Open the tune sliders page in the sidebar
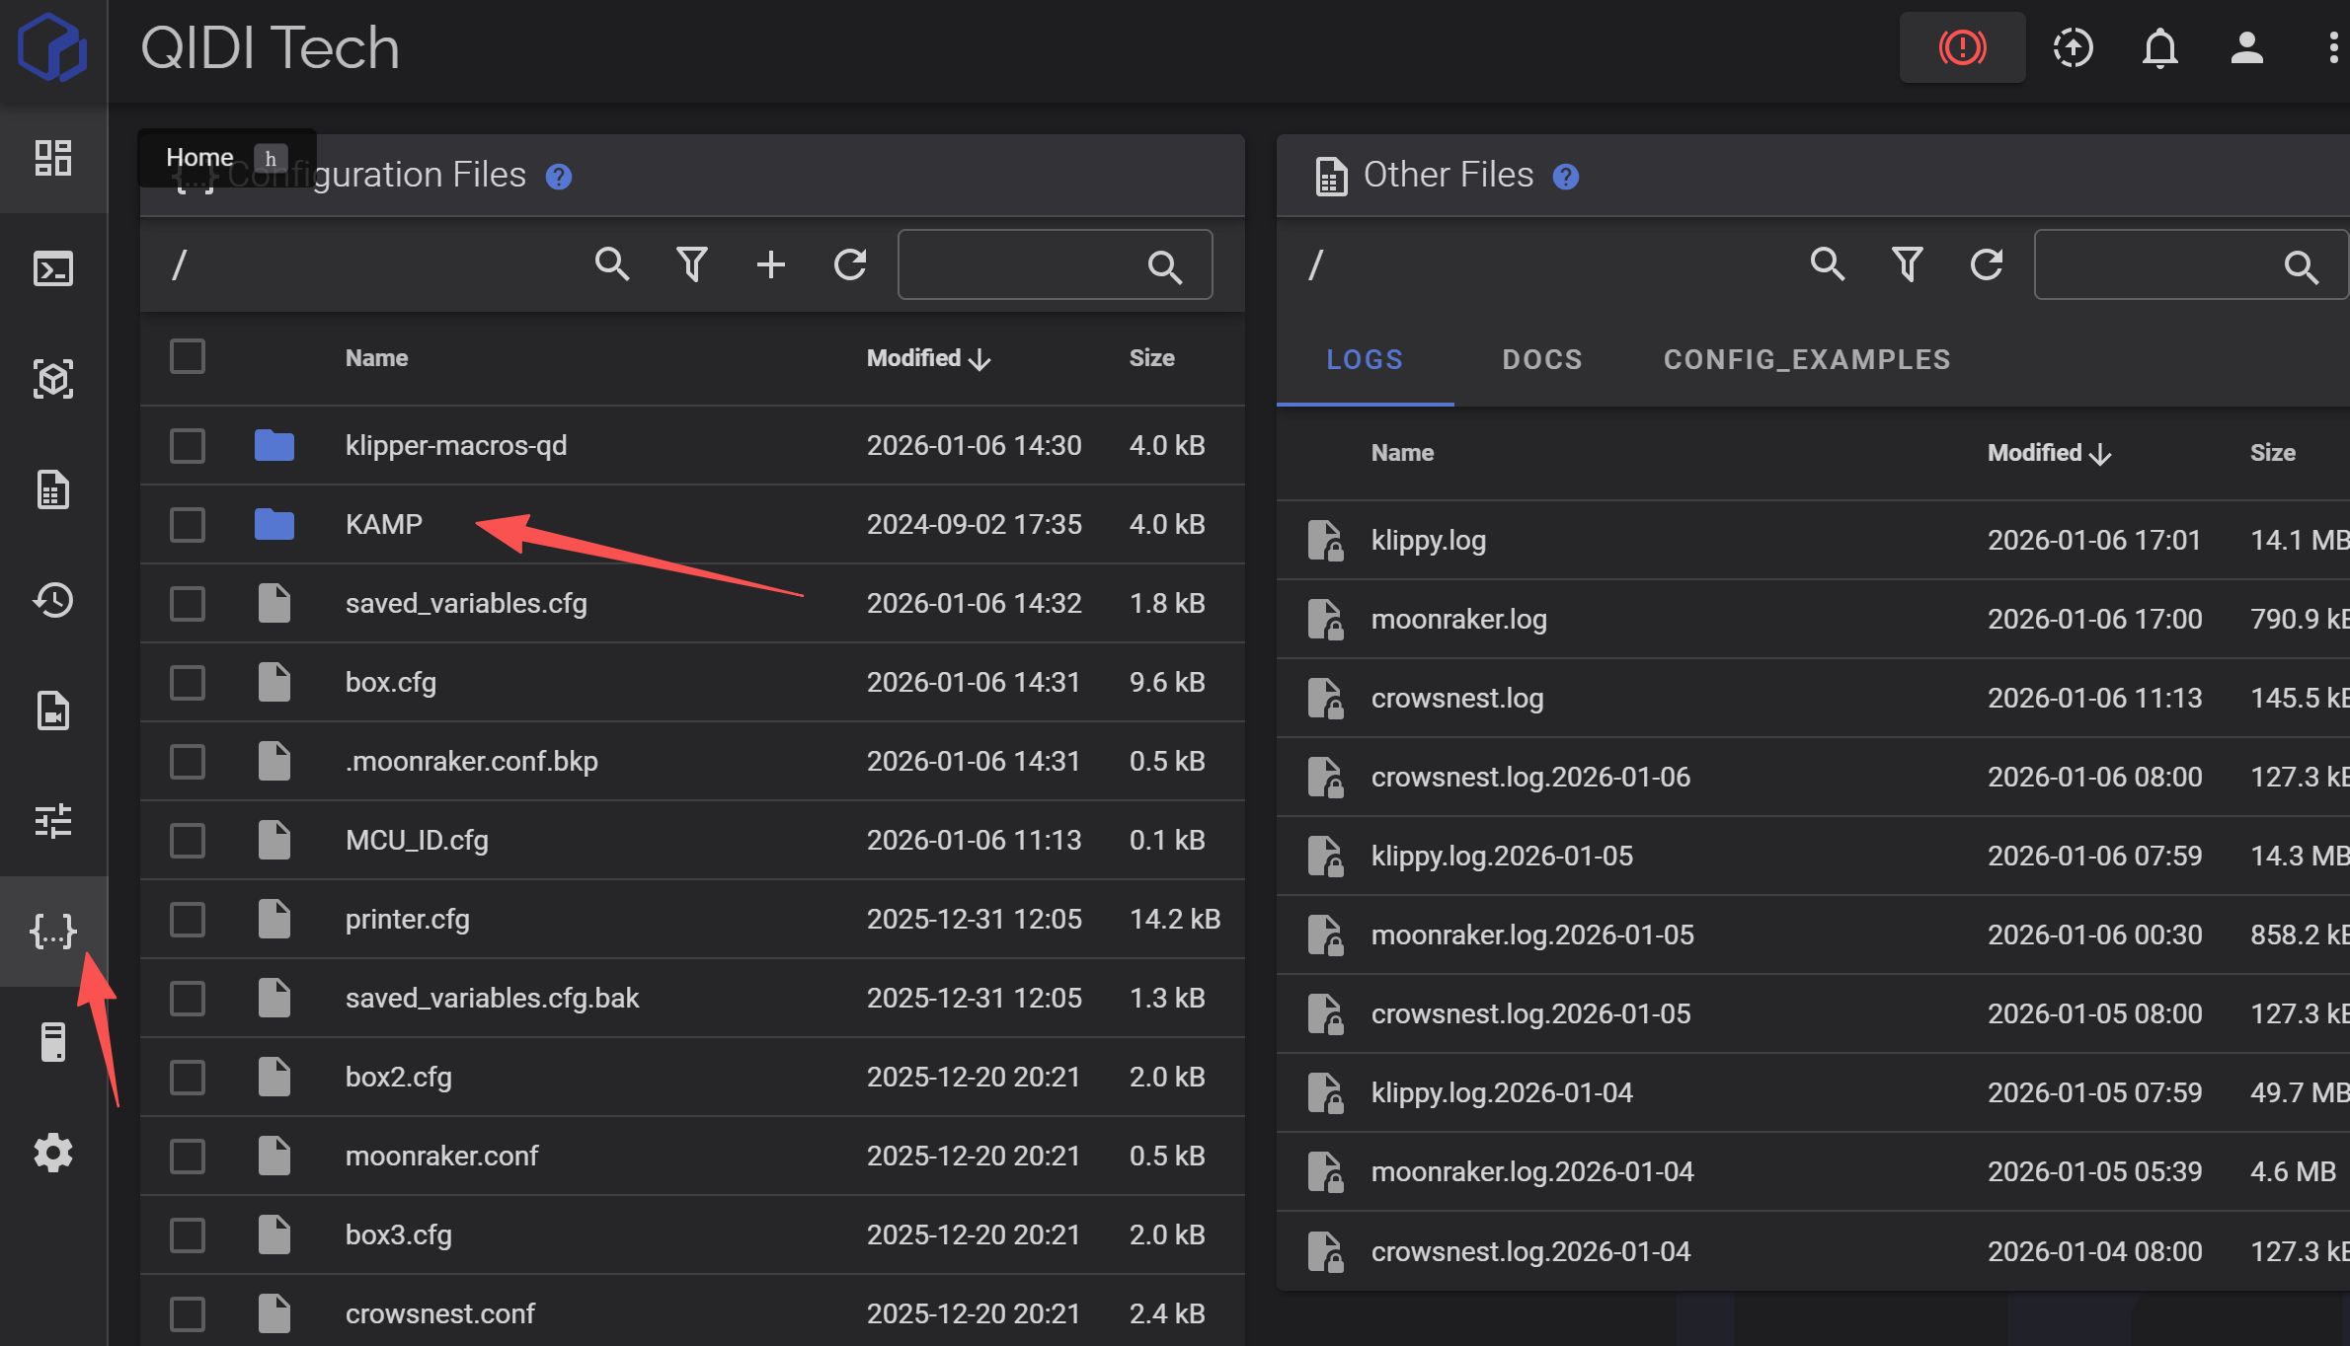Viewport: 2350px width, 1346px height. pyautogui.click(x=53, y=821)
